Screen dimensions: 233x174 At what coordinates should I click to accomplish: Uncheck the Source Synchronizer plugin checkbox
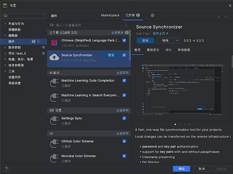[124, 55]
